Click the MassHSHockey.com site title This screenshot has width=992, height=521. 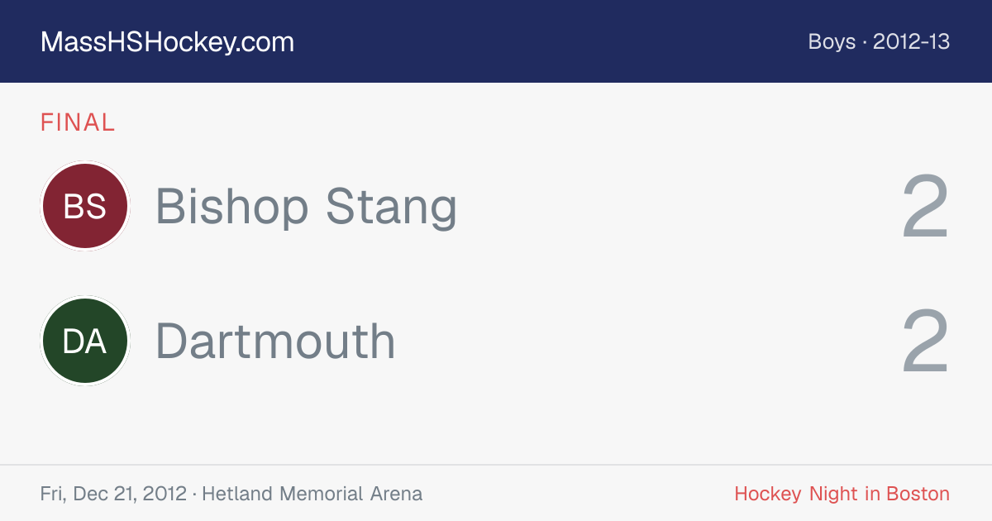click(x=167, y=42)
